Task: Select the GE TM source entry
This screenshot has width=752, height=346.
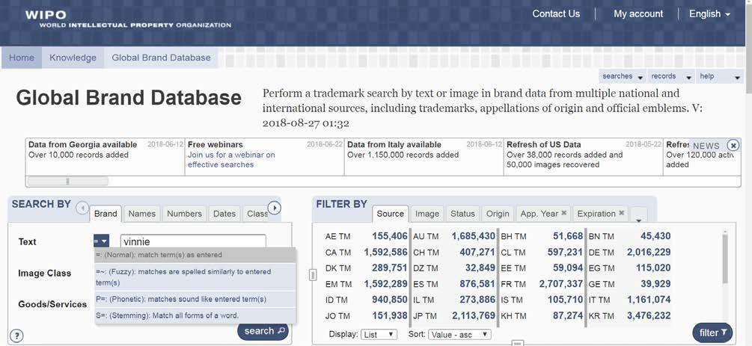Action: (629, 284)
